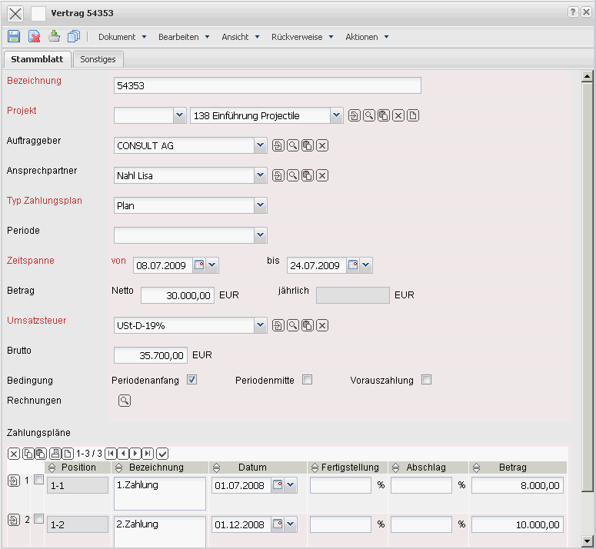Open calendar picker for Zeitspanne von date
This screenshot has width=596, height=549.
point(199,265)
